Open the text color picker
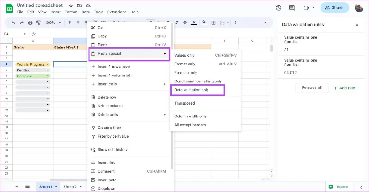Viewport: 369px width, 192px height. (x=194, y=23)
